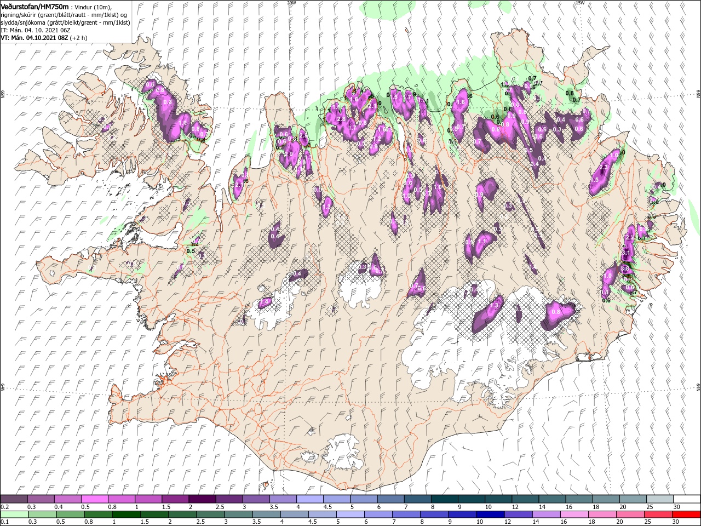Click the 4 grey-blue swatch in the lower legend row
Viewport: 701px width, 526px height.
pyautogui.click(x=295, y=514)
